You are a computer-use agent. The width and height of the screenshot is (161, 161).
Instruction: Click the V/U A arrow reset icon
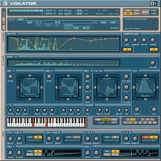coord(107,137)
